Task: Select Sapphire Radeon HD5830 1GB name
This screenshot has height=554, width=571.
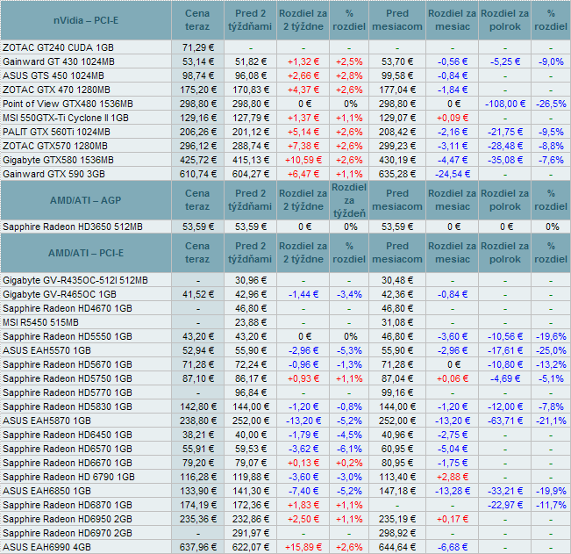Action: pyautogui.click(x=68, y=407)
